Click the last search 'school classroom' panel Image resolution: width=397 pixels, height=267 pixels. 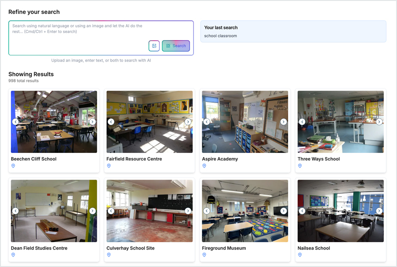pos(293,32)
